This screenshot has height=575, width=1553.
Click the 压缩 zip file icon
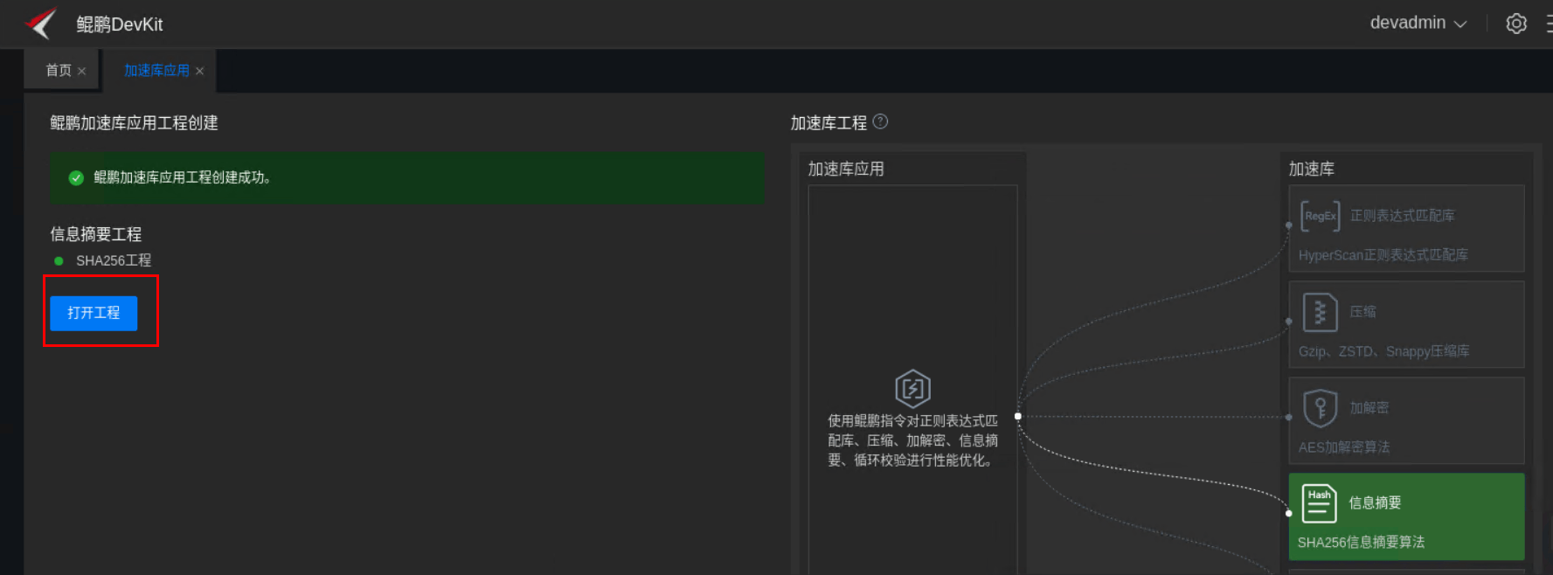[1320, 312]
